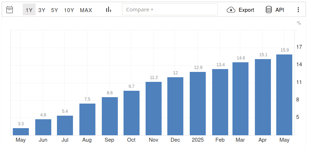Select the Oct bar valued 9.7
Screen dimensions: 309x147
(131, 113)
